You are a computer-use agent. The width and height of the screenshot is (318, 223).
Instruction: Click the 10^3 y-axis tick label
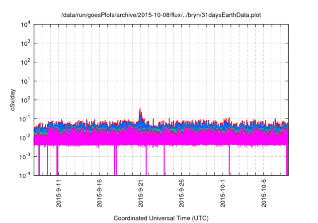pos(25,43)
